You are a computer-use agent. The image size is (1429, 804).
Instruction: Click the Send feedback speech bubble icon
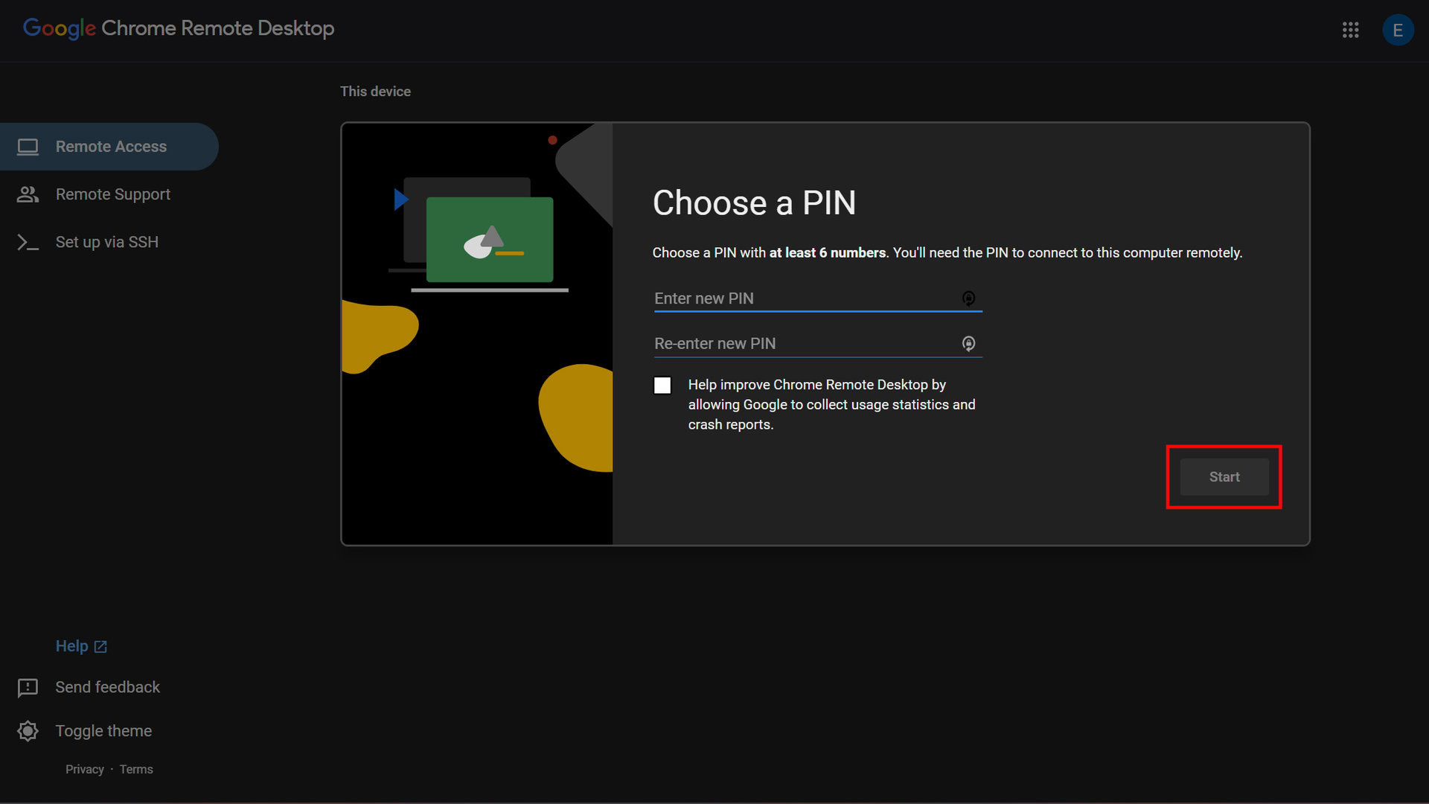(x=28, y=687)
